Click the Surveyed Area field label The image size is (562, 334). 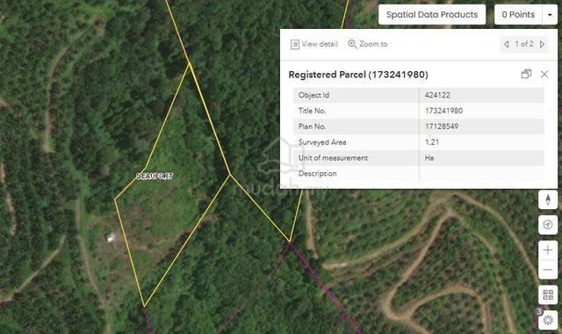click(322, 142)
